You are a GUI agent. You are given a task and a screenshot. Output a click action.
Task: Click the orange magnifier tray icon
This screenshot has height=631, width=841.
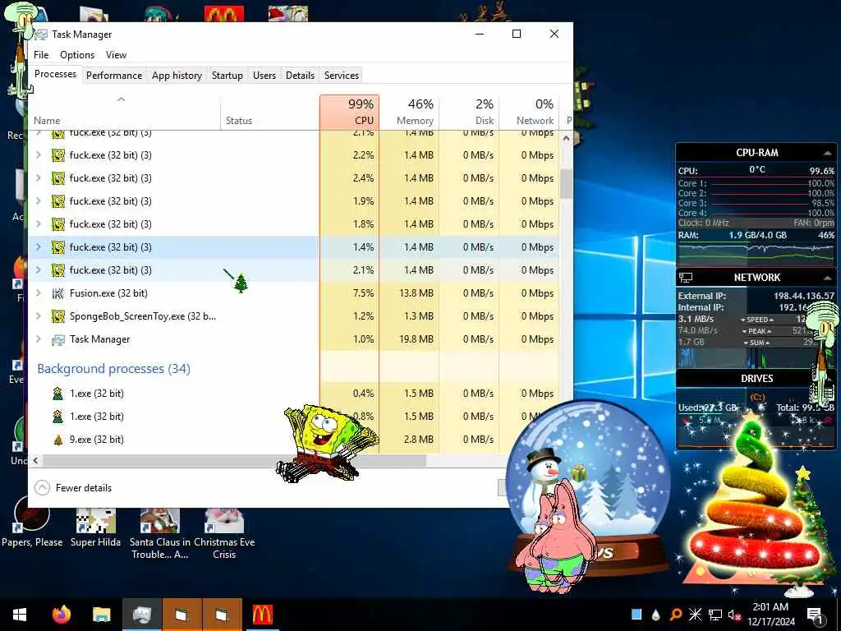point(675,615)
